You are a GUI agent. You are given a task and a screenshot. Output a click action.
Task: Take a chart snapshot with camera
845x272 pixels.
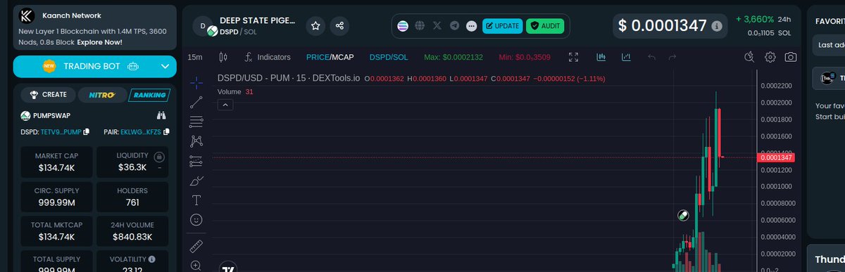(x=791, y=57)
